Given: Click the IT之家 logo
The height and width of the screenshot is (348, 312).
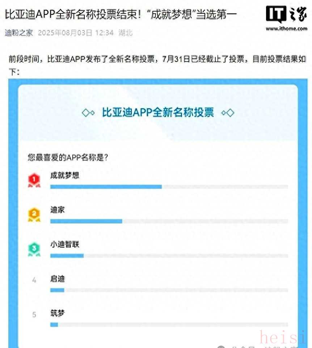Looking at the screenshot, I should (286, 14).
